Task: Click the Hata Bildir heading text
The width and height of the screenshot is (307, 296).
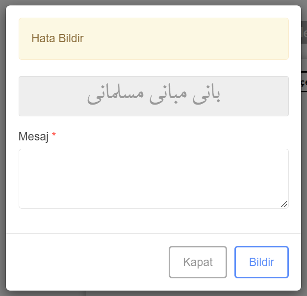Action: pos(57,39)
